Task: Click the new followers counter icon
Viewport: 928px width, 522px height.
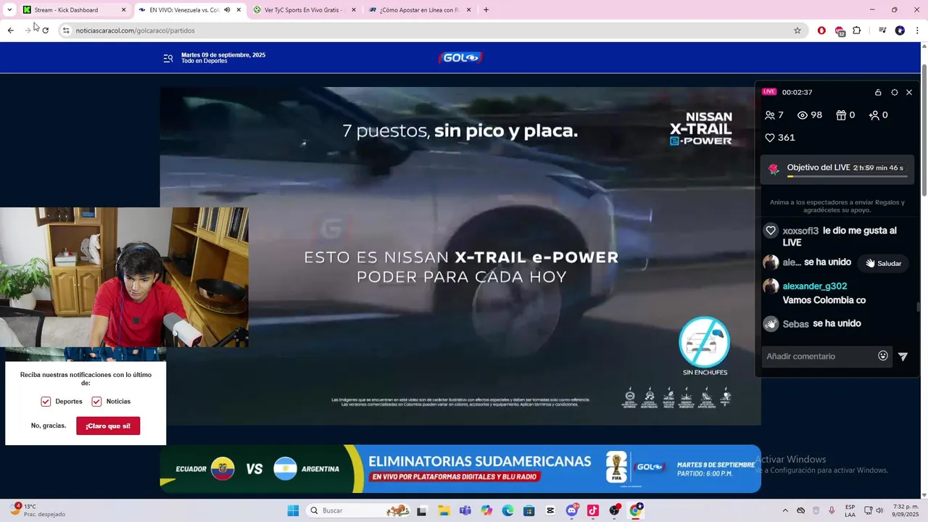Action: (x=874, y=115)
